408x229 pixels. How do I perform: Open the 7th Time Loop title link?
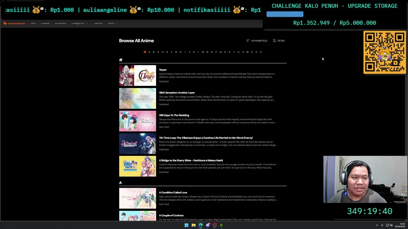point(206,138)
